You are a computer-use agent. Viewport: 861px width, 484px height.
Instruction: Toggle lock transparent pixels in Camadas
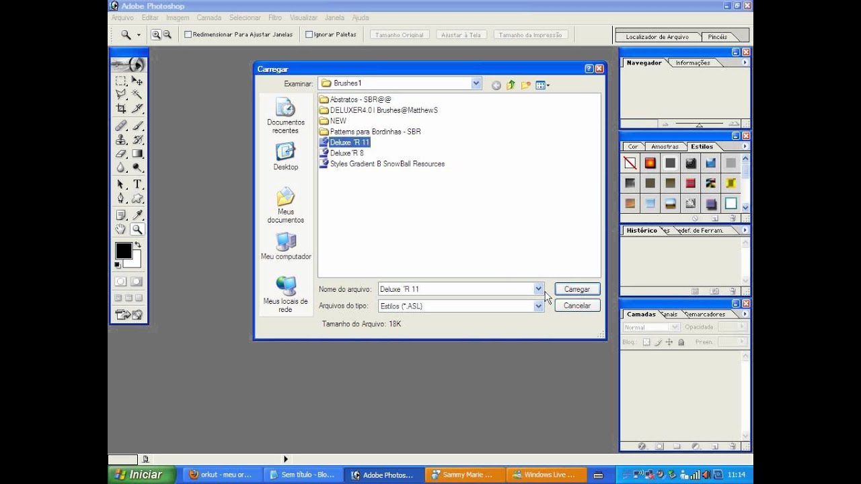click(646, 342)
